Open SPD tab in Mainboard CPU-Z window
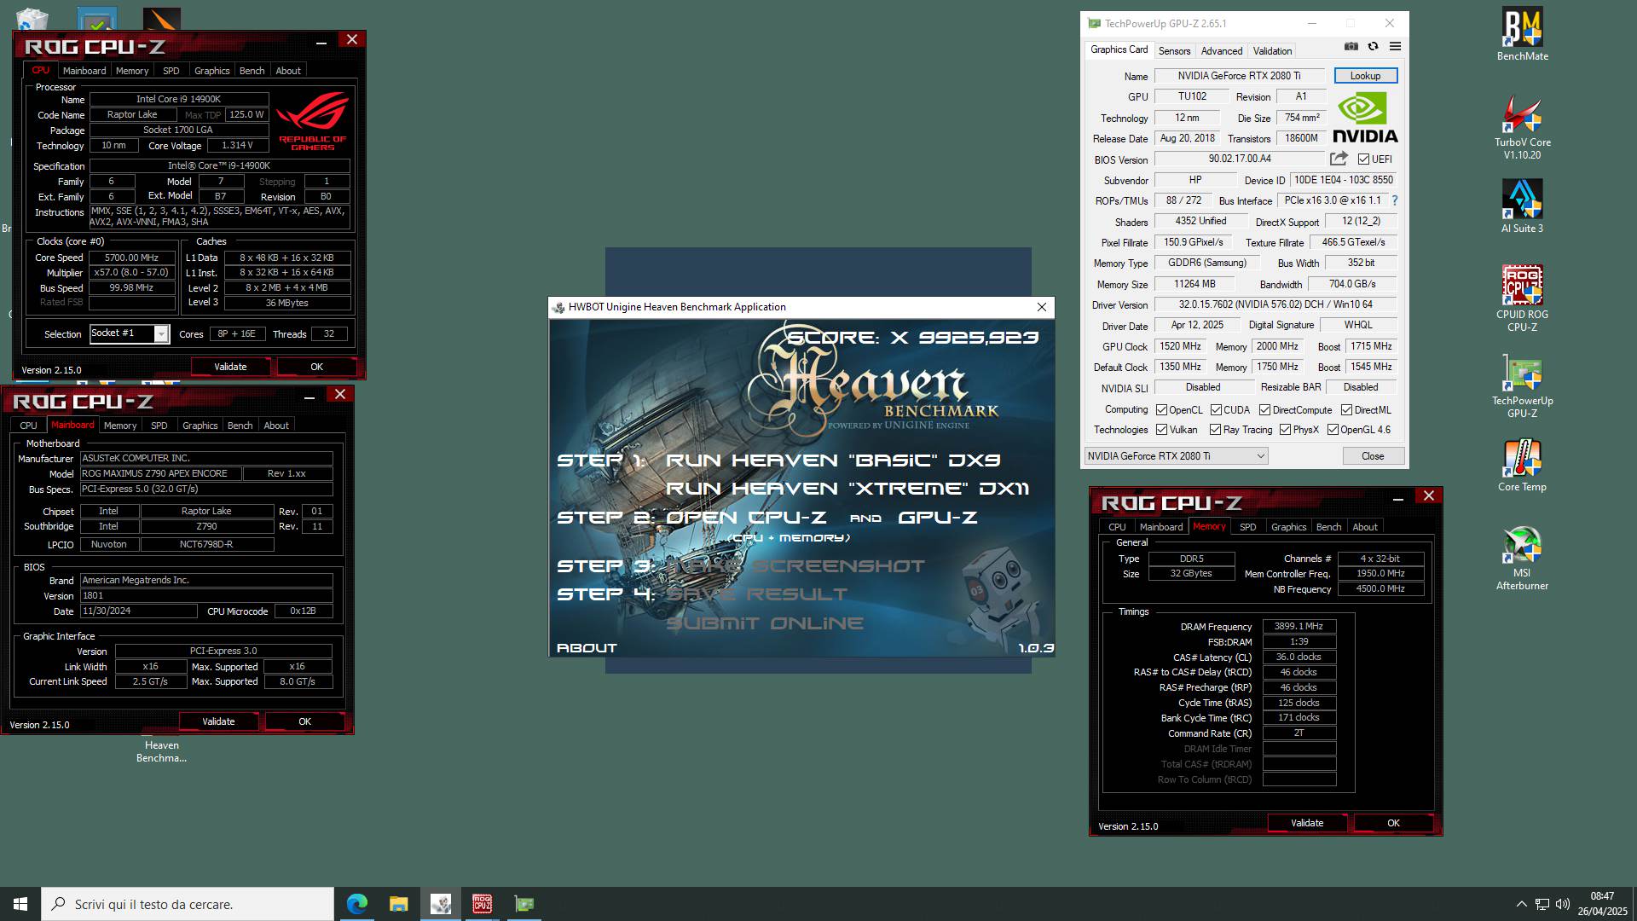Screen dimensions: 1637x921 159,426
